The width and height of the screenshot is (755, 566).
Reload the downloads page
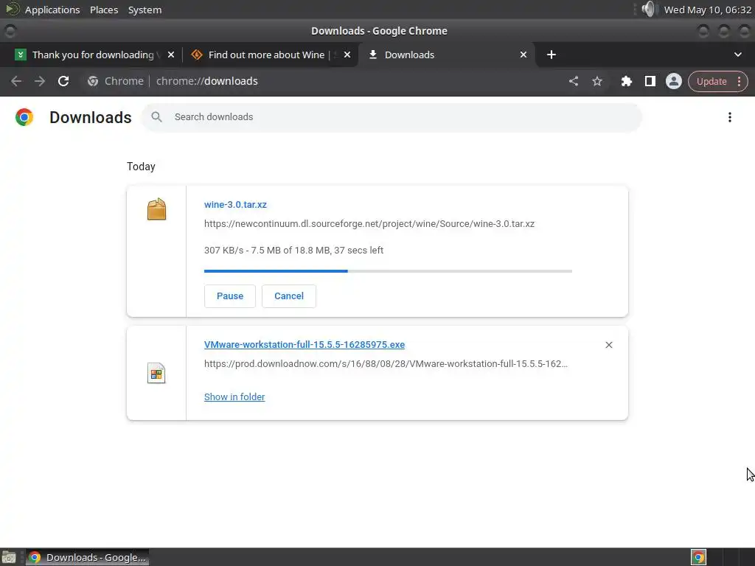pyautogui.click(x=63, y=81)
